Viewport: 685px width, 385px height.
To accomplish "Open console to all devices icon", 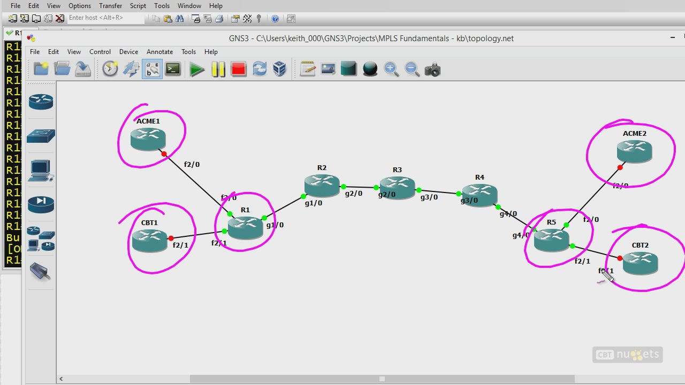I will point(173,69).
